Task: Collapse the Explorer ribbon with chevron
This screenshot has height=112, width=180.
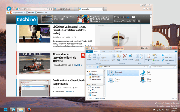Action: pyautogui.click(x=173, y=52)
